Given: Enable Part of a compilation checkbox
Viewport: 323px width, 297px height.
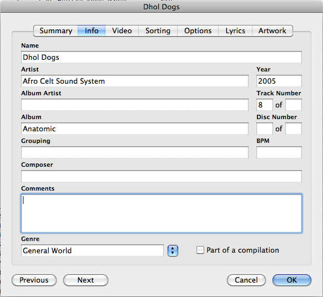Looking at the screenshot, I should [200, 250].
